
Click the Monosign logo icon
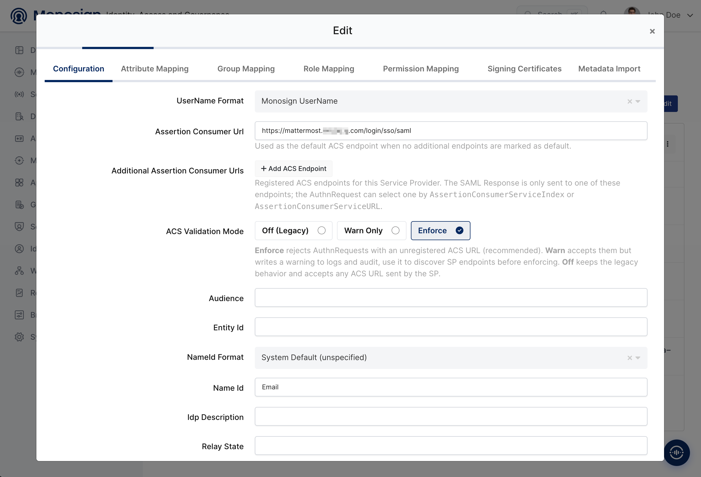(x=19, y=16)
